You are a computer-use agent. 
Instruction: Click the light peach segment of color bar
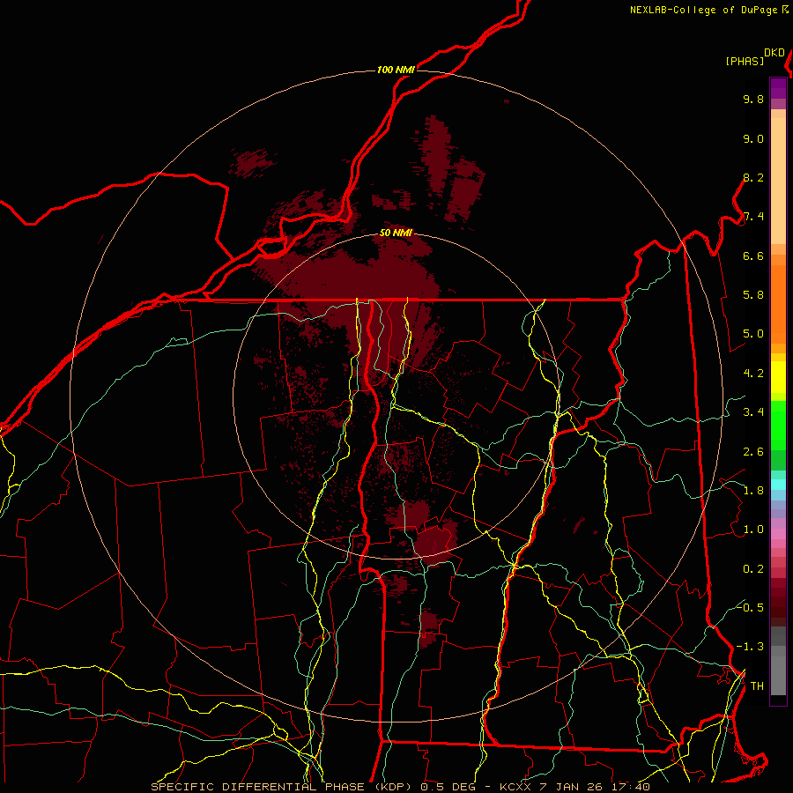pyautogui.click(x=778, y=181)
